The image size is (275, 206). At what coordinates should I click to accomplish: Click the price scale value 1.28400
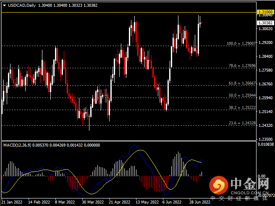(x=265, y=56)
